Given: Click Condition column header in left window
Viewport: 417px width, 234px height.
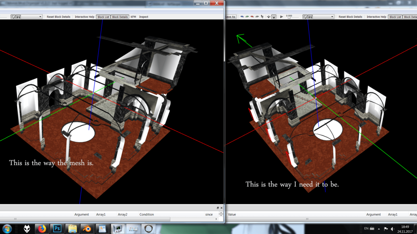Looking at the screenshot, I should tap(146, 214).
